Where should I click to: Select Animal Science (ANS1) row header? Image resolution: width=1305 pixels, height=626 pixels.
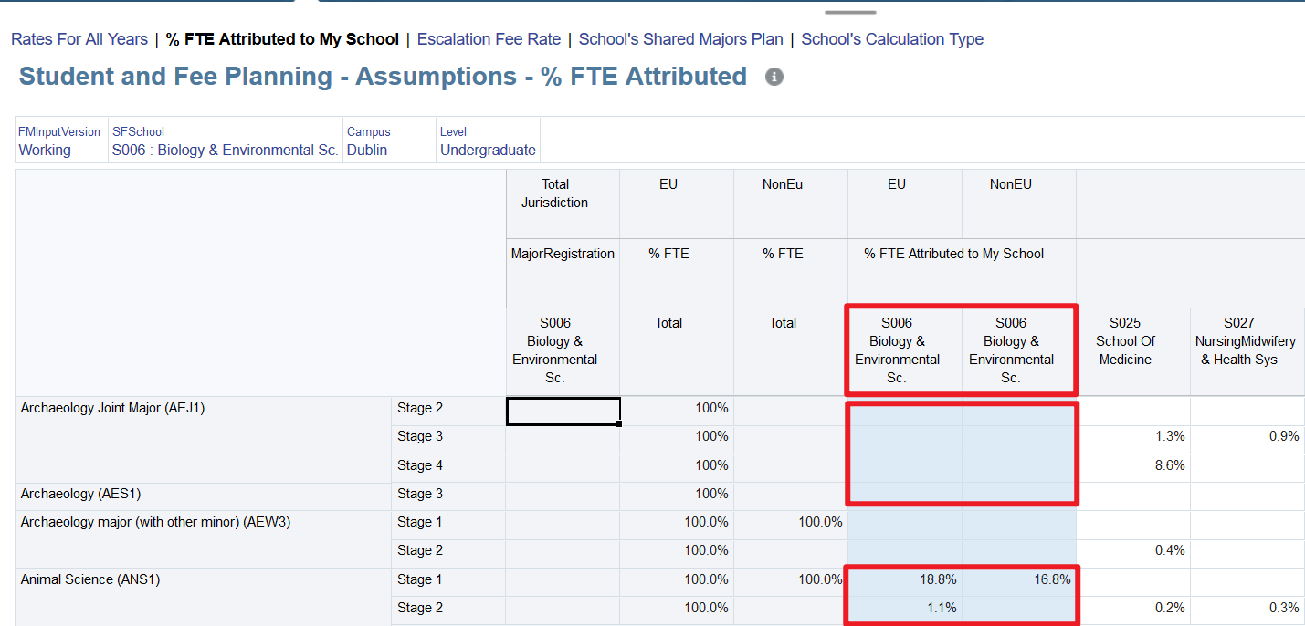90,579
